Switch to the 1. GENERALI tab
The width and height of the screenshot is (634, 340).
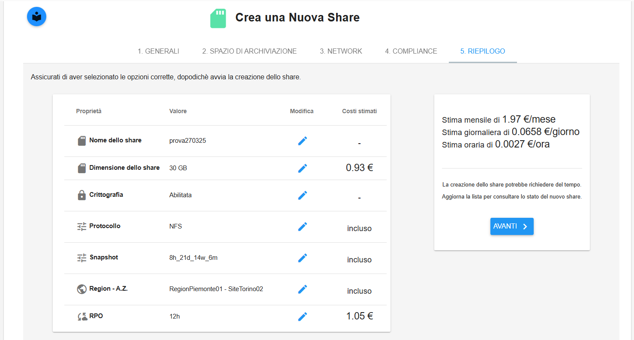point(158,51)
